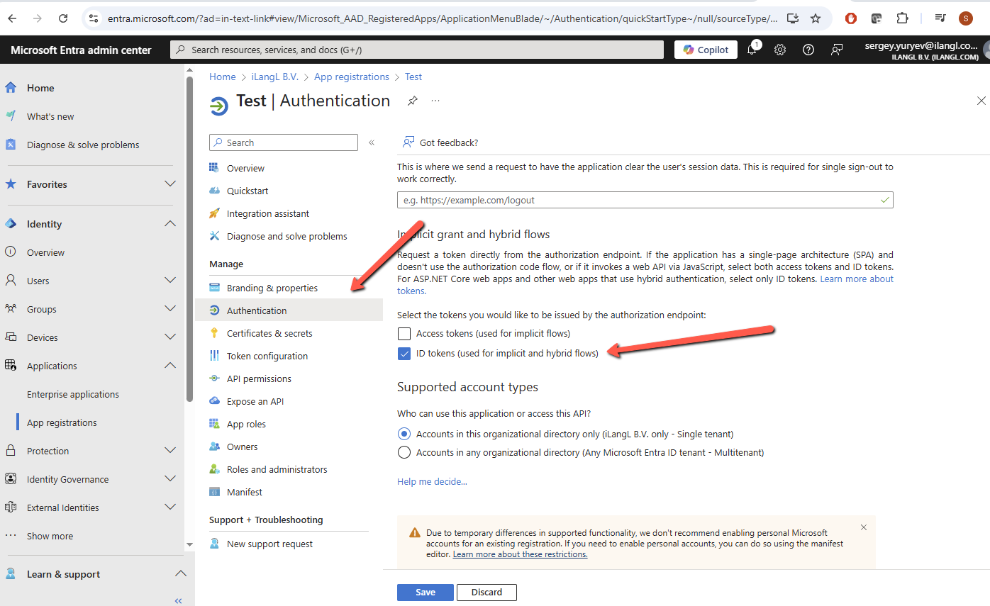Collapse the resource menu with double chevron
This screenshot has height=606, width=990.
click(372, 142)
